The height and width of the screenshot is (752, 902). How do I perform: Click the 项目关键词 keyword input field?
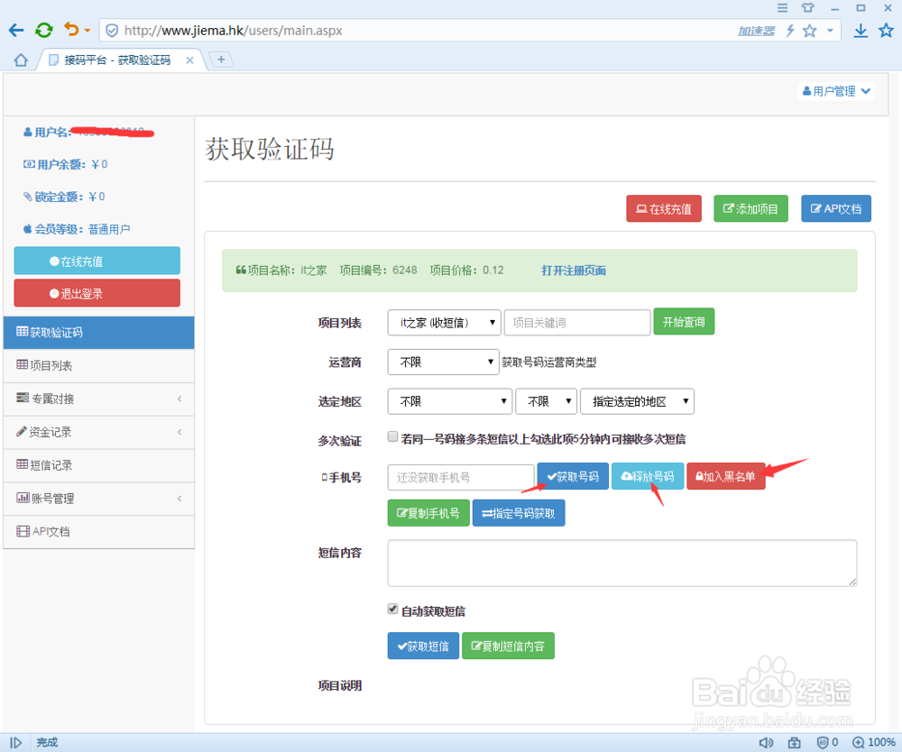576,322
